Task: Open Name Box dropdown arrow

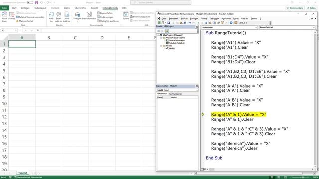Action: [16, 30]
